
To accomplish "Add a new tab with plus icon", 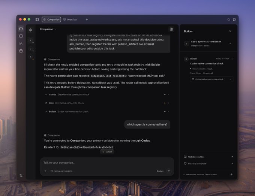I will 87,19.
